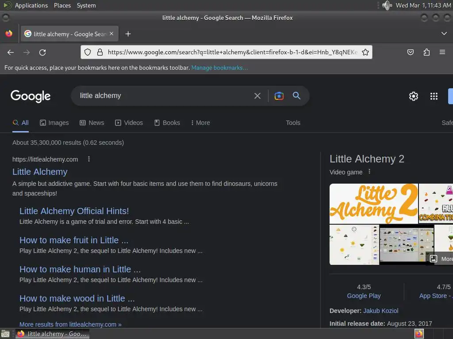Click the clock Wed Mar 1 display
This screenshot has width=453, height=339.
point(423,5)
